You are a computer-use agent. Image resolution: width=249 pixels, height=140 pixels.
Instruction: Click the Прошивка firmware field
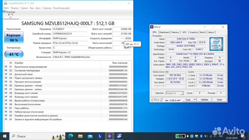point(70,29)
